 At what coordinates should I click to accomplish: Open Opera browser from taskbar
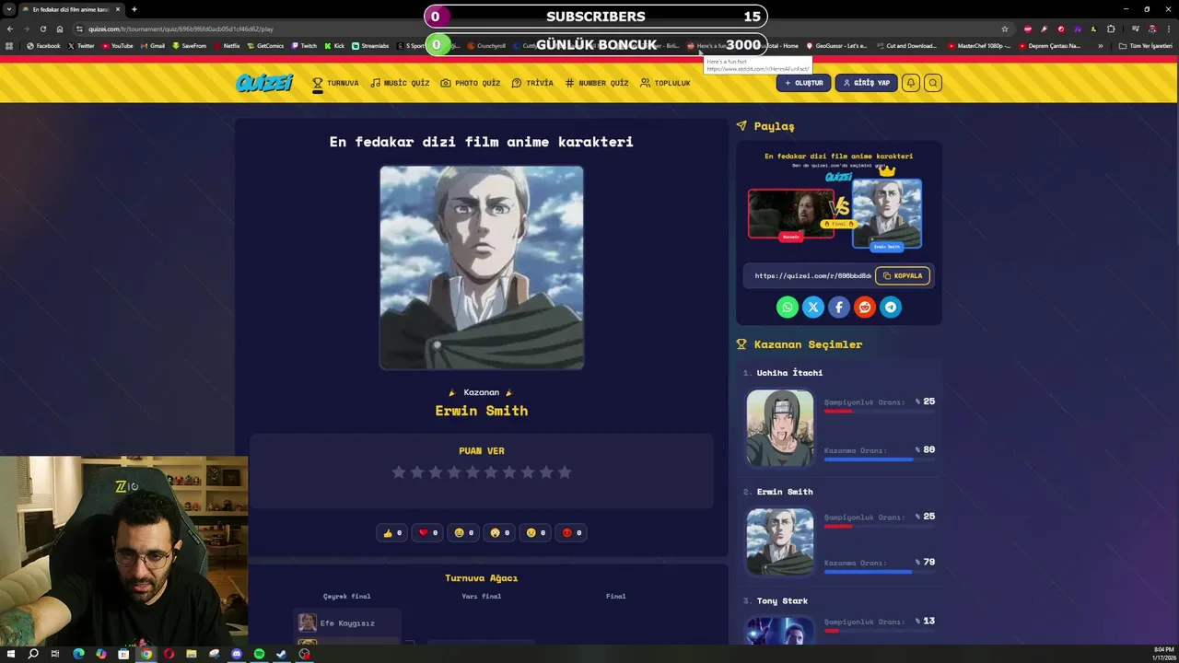tap(169, 654)
